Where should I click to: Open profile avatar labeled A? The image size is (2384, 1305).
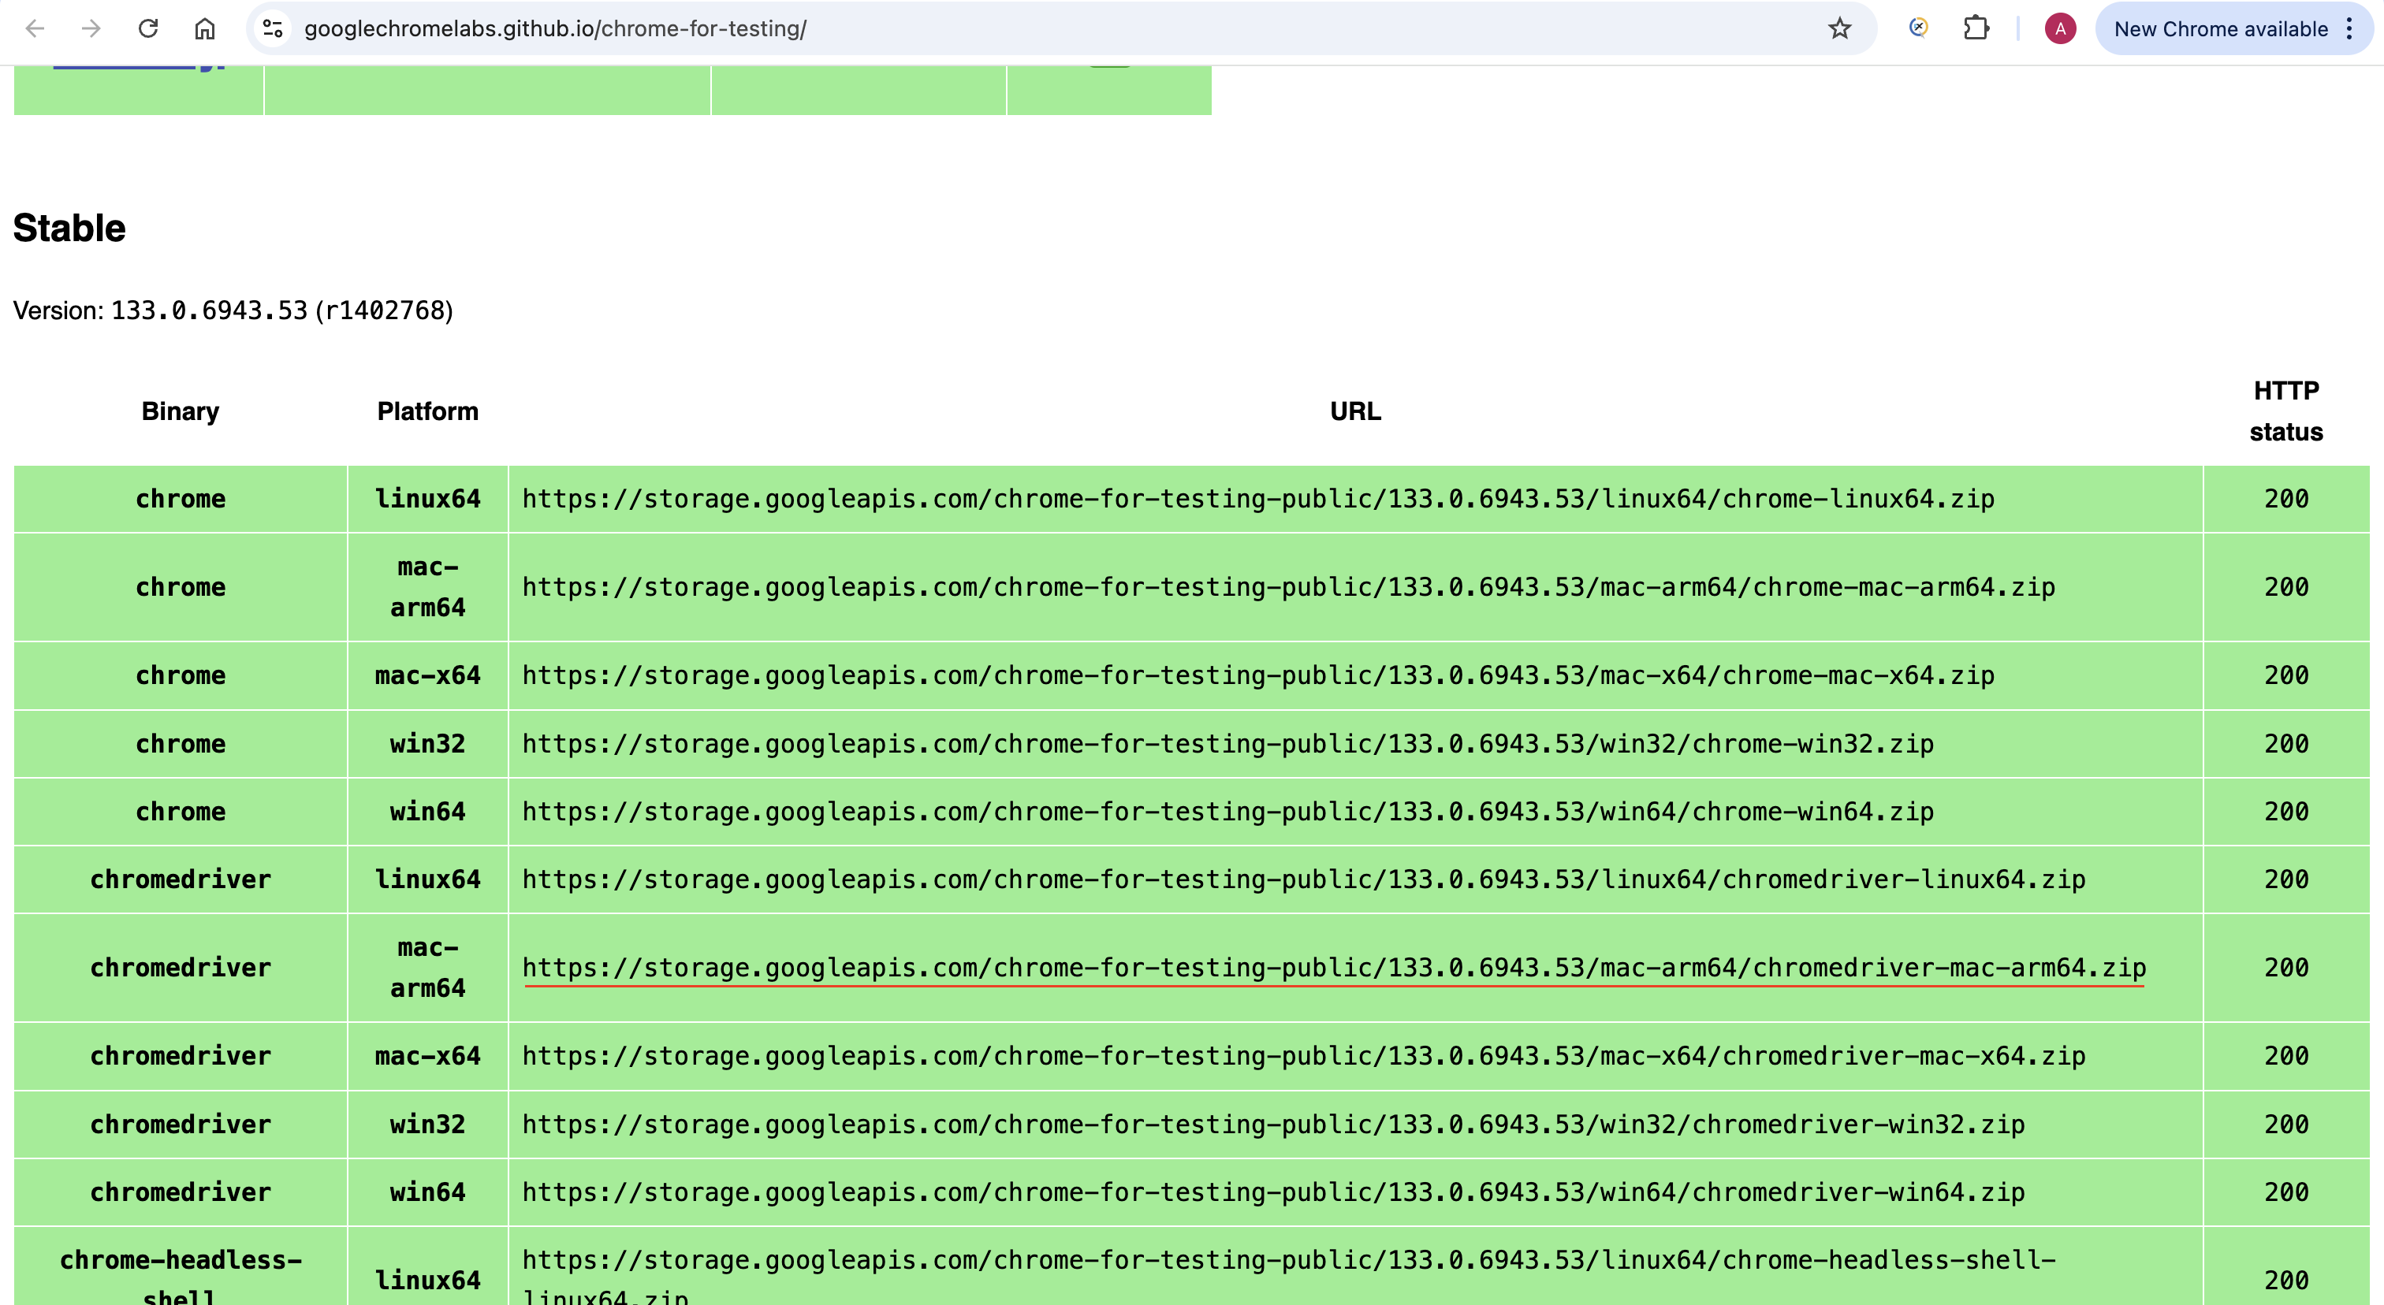click(2060, 28)
